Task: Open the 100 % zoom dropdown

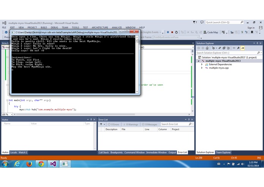Action: click(12, 115)
